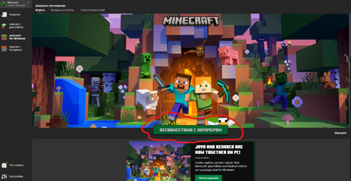The width and height of the screenshot is (351, 181).
Task: Open the Minecraft Dungeons icon in sidebar
Action: [x=4, y=48]
